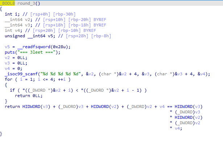This screenshot has height=142, width=223.
Task: Click the 'for' loop keyword
Action: click(x=9, y=79)
